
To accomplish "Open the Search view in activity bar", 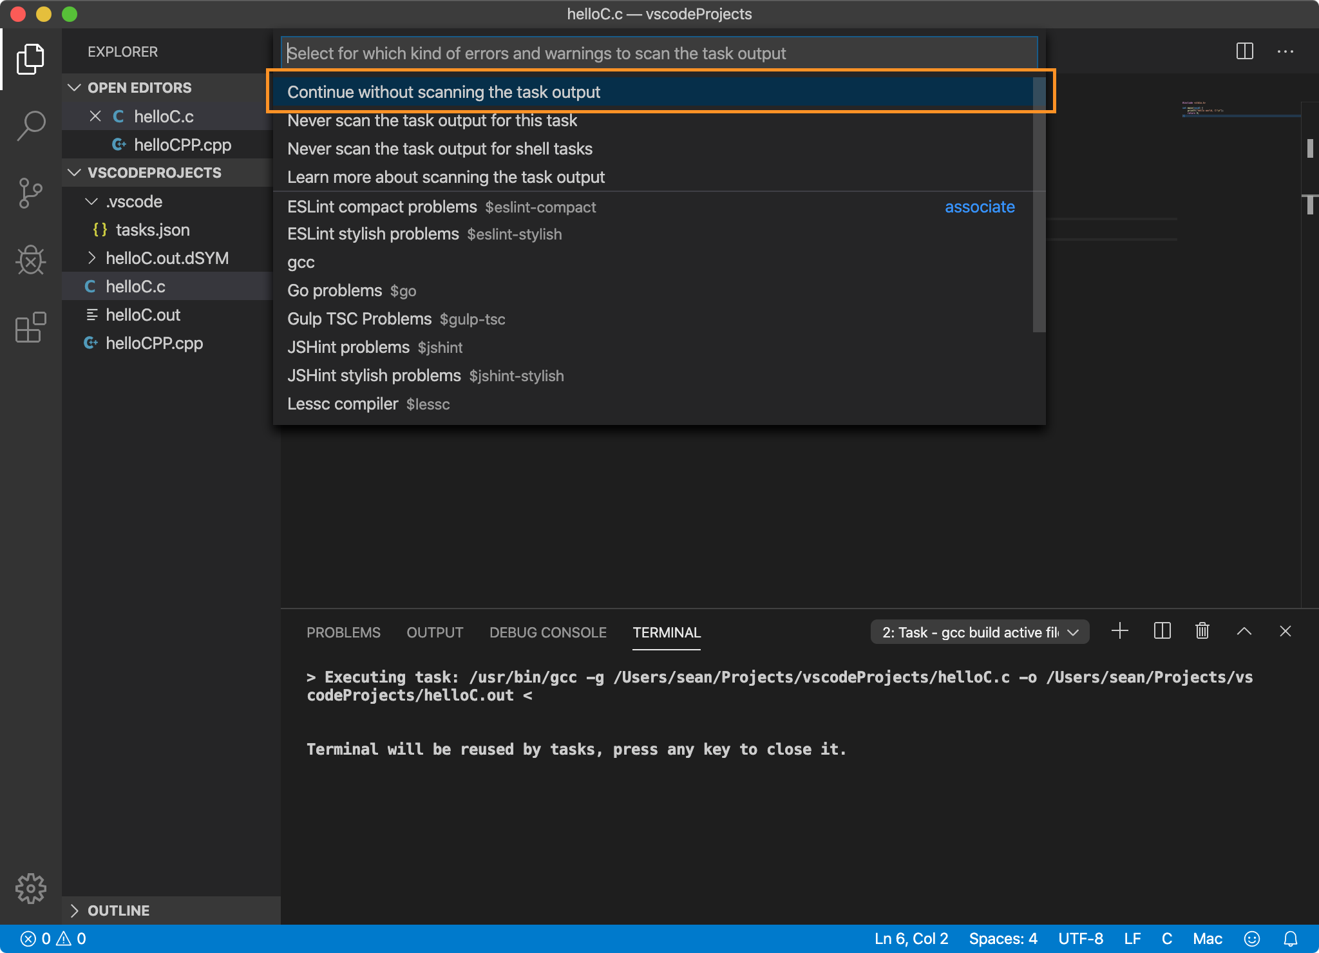I will pyautogui.click(x=30, y=126).
